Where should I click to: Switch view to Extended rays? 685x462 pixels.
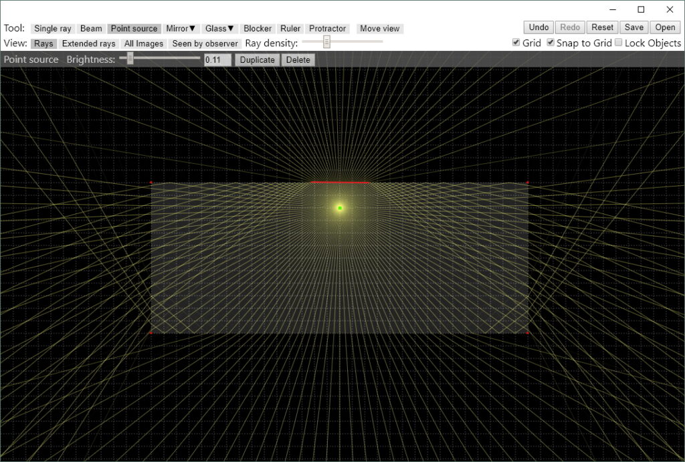click(x=88, y=43)
